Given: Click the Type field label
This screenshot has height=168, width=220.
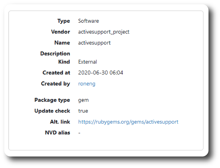Looking at the screenshot, I should tap(63, 21).
